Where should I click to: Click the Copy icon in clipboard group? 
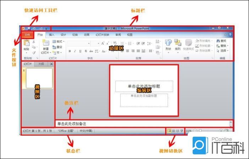pos(34,47)
